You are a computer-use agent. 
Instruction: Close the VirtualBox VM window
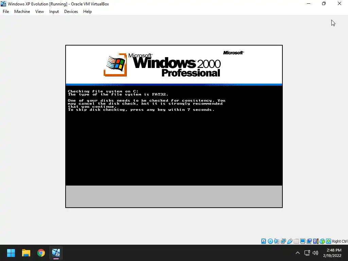pos(340,3)
